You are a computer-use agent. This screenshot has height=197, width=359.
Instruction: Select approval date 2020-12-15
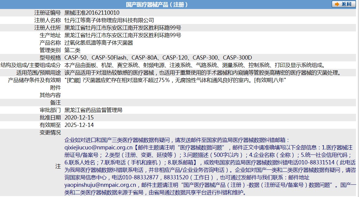tap(79, 118)
